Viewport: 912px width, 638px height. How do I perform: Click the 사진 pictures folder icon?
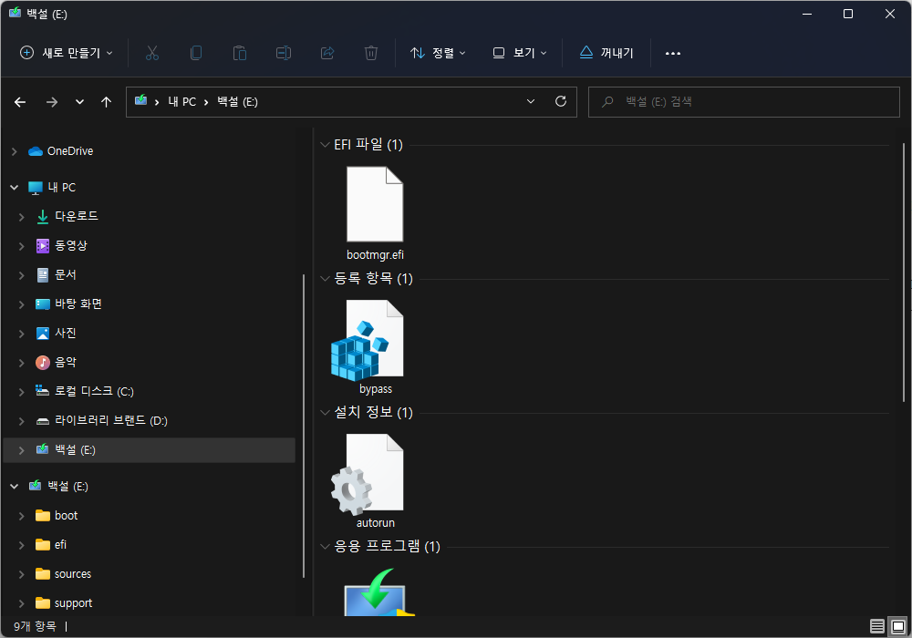[43, 334]
